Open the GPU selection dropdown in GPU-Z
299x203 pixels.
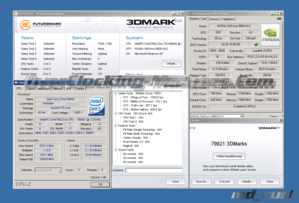coord(242,116)
